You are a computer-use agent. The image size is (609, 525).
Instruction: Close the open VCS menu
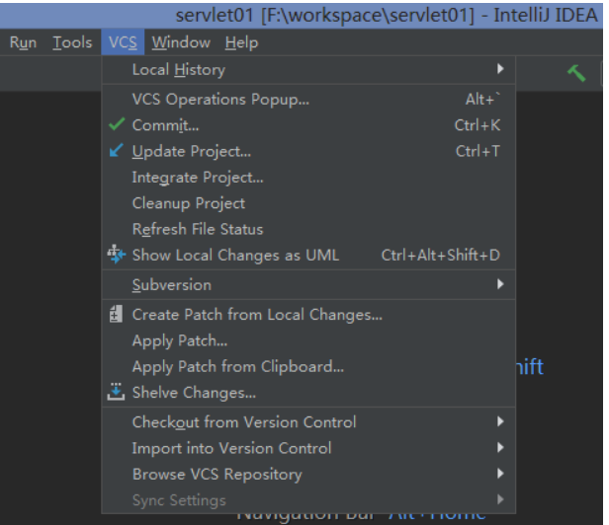point(123,42)
